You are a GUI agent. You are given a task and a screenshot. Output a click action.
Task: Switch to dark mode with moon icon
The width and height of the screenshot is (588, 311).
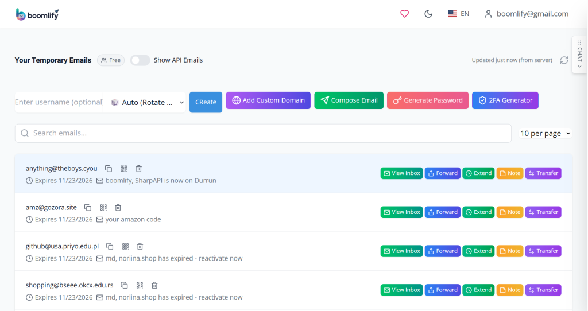coord(428,14)
